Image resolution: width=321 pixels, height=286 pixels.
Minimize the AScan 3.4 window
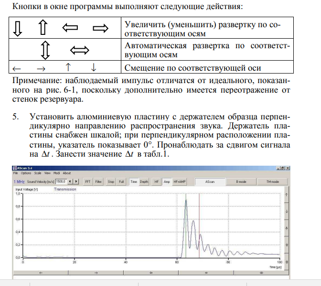(278, 168)
